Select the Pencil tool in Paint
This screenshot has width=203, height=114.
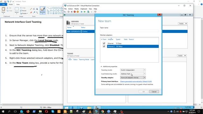[x=31, y=9]
